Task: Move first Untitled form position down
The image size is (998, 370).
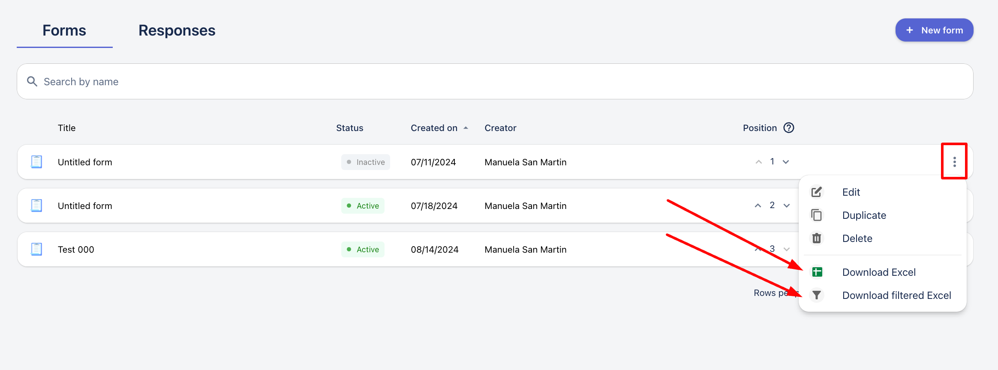Action: (786, 162)
